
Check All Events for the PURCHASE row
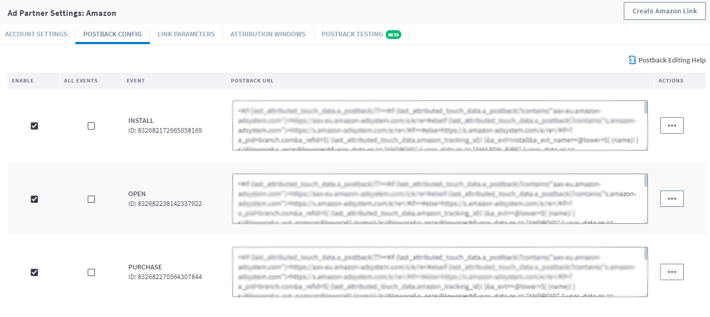click(x=91, y=272)
